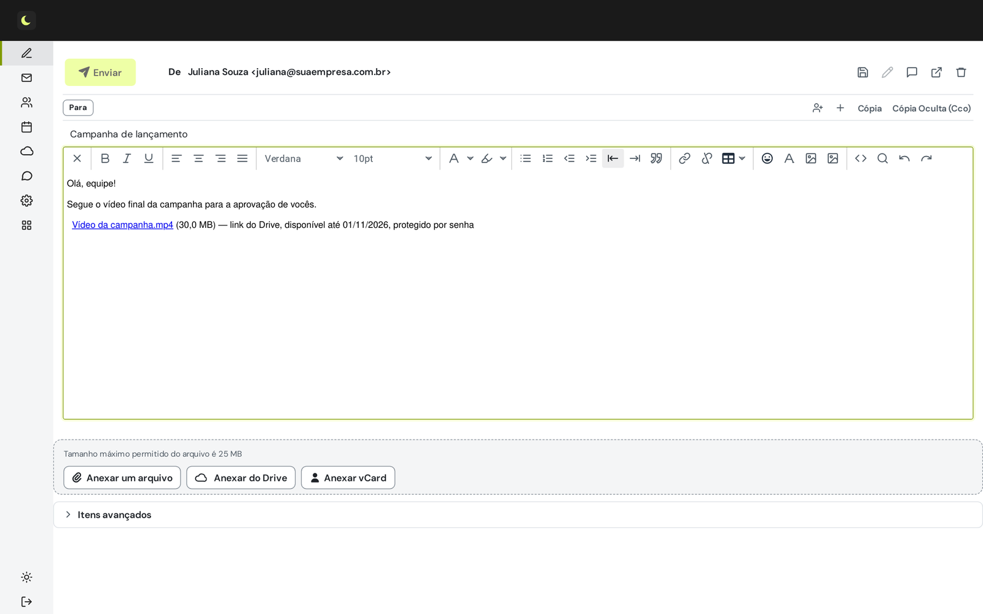Click Anexar um arquivo button
The image size is (983, 614).
click(x=122, y=478)
